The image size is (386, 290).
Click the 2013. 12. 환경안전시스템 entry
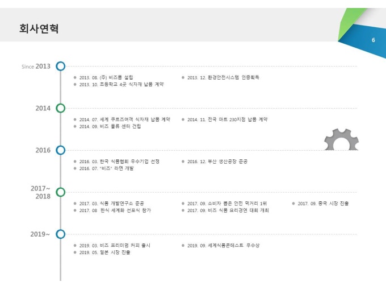(x=223, y=77)
